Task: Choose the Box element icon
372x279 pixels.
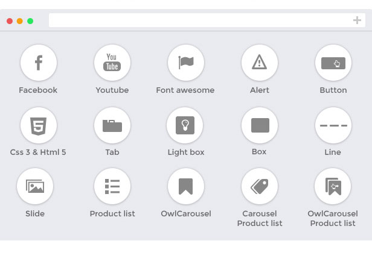Action: [259, 125]
